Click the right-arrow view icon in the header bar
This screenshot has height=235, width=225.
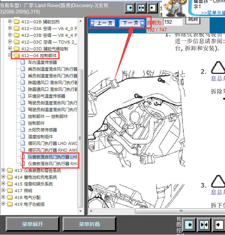click(130, 8)
